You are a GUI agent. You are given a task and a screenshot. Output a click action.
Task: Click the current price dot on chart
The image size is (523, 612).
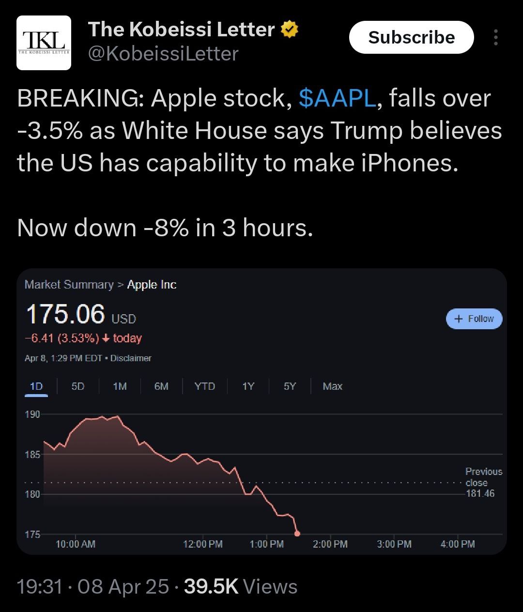pos(297,534)
